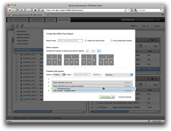Viewport: 171px width, 131px height.
Task: Switch to the Deployment tab
Action: click(x=37, y=20)
